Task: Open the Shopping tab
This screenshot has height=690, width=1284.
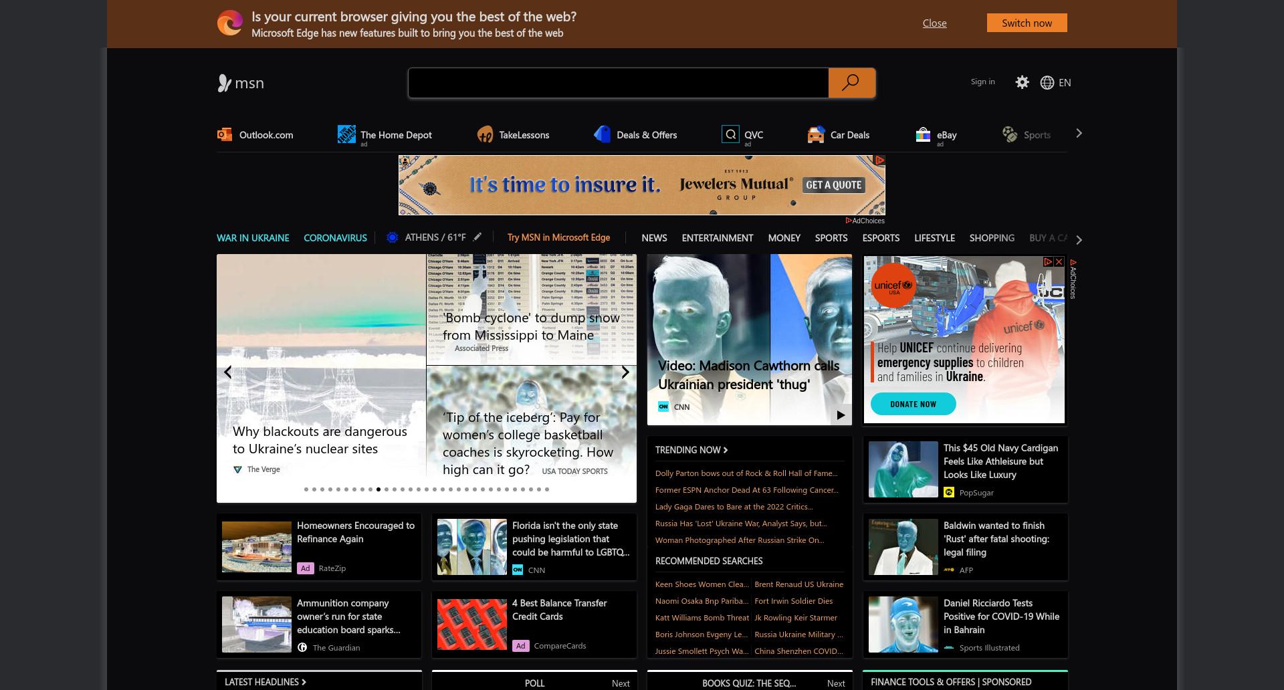Action: (x=992, y=238)
